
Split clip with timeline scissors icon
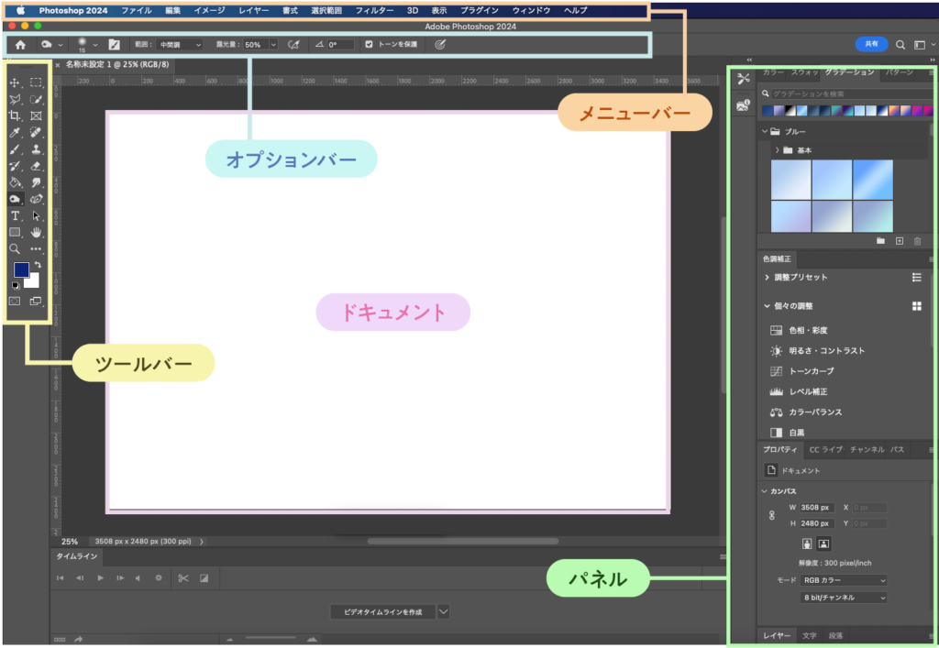coord(183,578)
